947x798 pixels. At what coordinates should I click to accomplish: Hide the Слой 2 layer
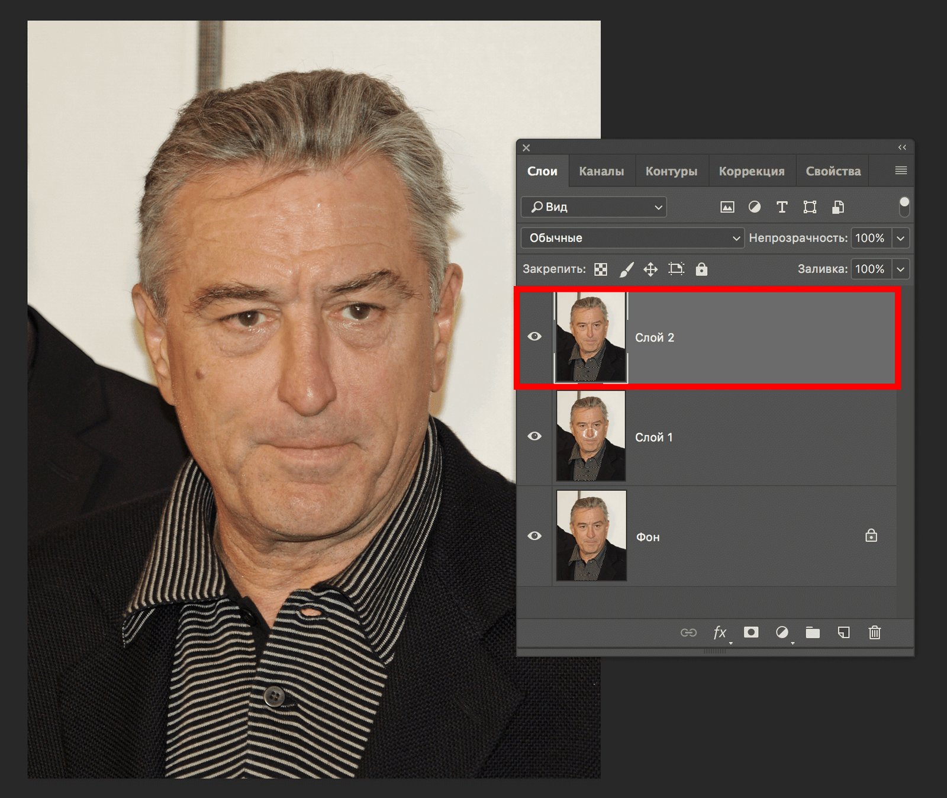(534, 336)
